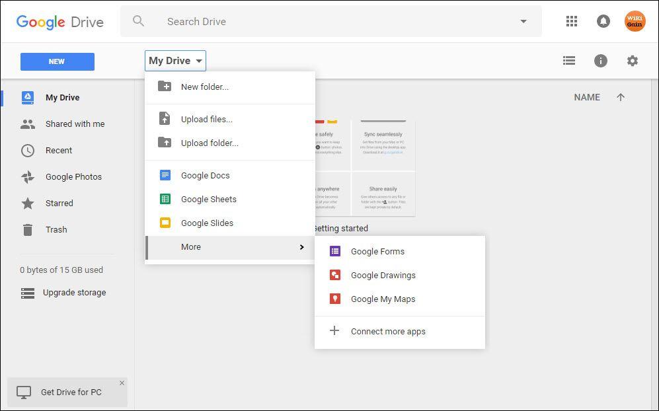The height and width of the screenshot is (411, 659).
Task: Click the Google Forms icon
Action: [x=335, y=251]
